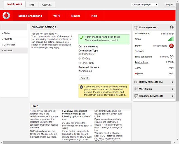The image size is (179, 144).
Task: Click the globe icon beside Roaming network
Action: click(172, 27)
